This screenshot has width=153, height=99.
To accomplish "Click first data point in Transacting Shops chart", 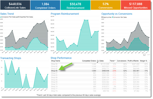I will click(4, 61).
